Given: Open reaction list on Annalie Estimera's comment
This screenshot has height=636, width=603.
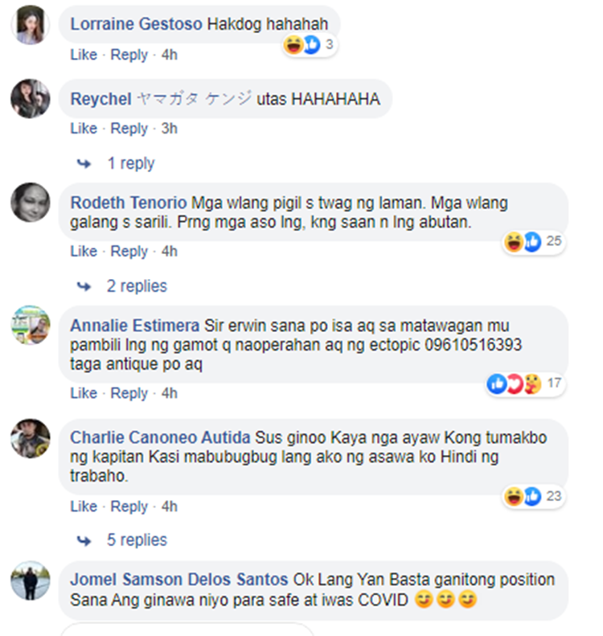Looking at the screenshot, I should click(x=526, y=384).
